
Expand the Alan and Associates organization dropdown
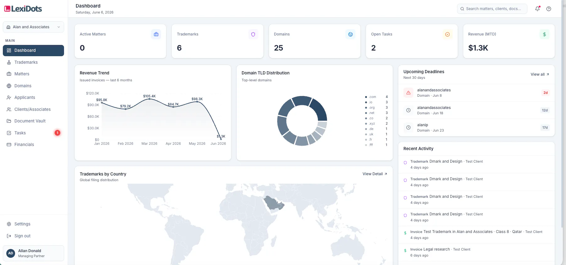33,27
